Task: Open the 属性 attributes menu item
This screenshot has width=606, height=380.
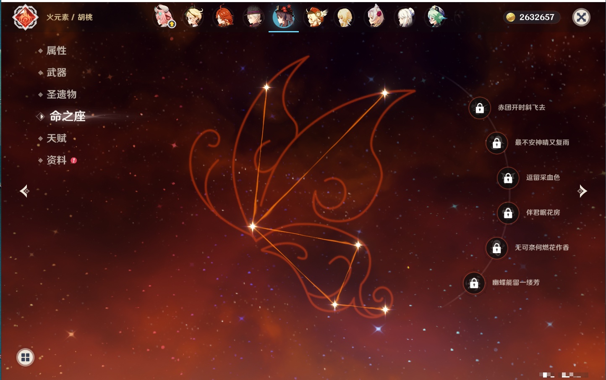Action: (56, 51)
